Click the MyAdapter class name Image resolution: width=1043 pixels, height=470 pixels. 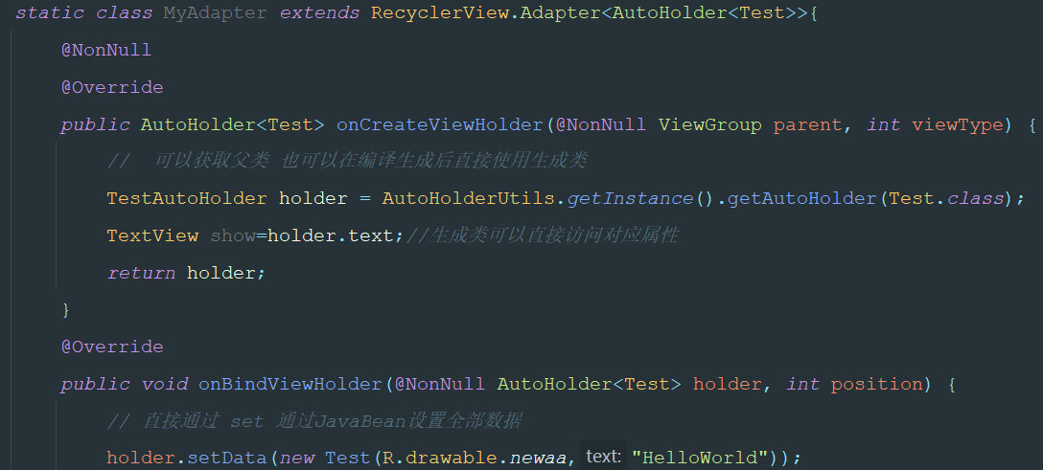tap(216, 12)
